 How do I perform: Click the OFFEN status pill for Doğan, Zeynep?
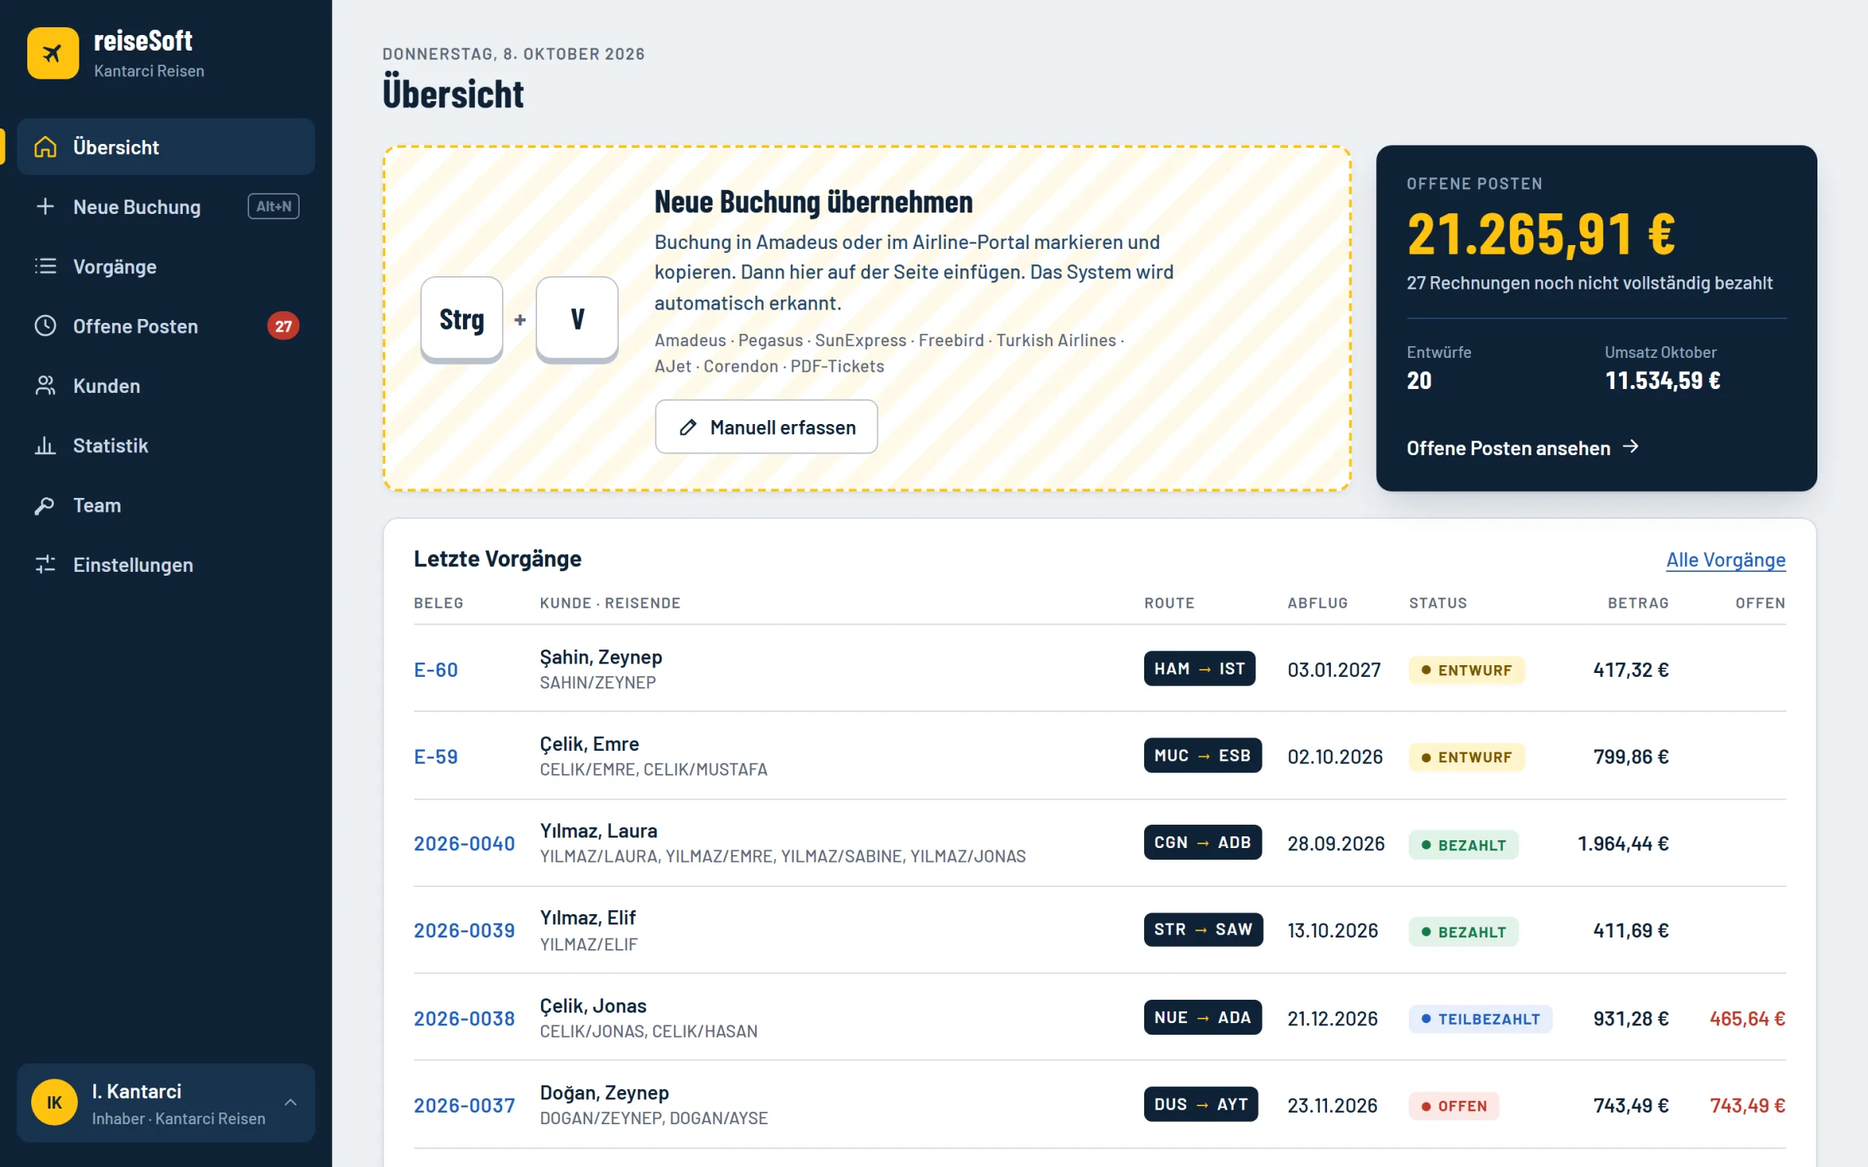(x=1453, y=1106)
